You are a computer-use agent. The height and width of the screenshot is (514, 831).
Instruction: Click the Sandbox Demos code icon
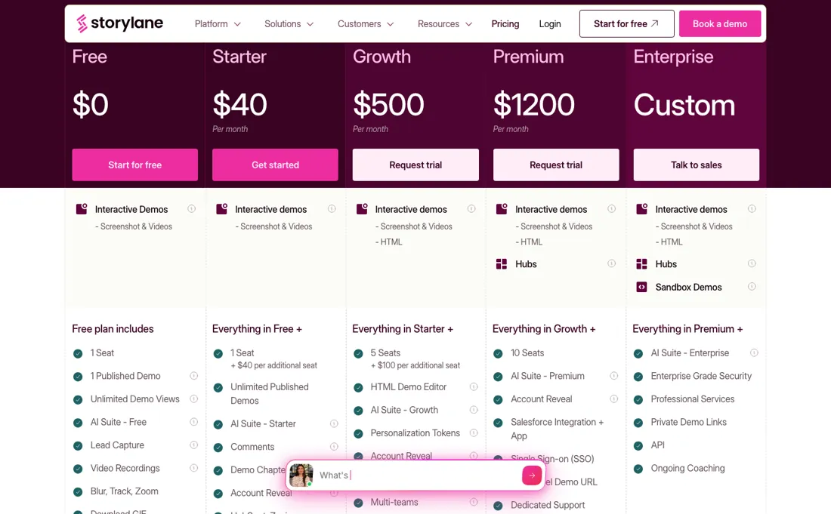641,287
